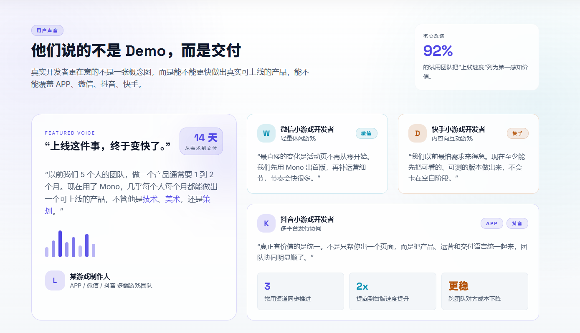This screenshot has width=580, height=333.
Task: Open the 美术 highlighted link
Action: point(172,199)
